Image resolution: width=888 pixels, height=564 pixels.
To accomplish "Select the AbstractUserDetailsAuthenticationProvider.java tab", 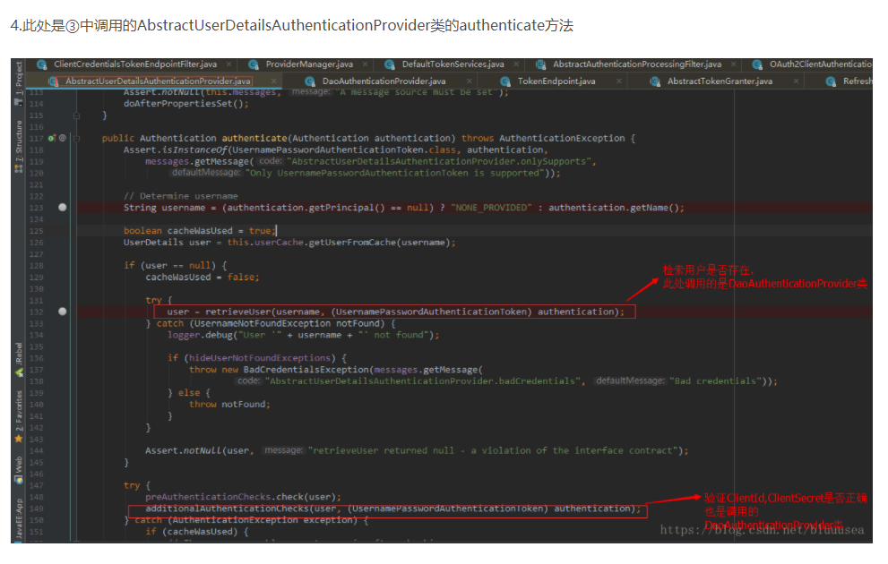I will tap(158, 81).
